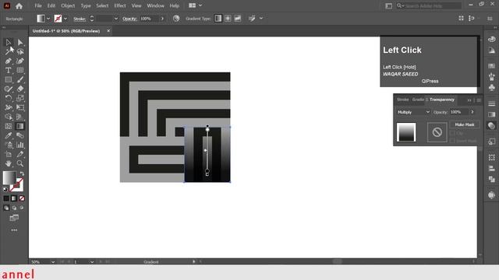499x280 pixels.
Task: Open the Window menu
Action: click(x=156, y=5)
